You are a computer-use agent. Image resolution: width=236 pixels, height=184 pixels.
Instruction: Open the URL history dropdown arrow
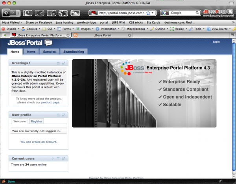tap(153, 13)
